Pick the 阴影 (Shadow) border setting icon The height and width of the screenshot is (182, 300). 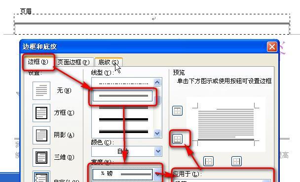[41, 135]
